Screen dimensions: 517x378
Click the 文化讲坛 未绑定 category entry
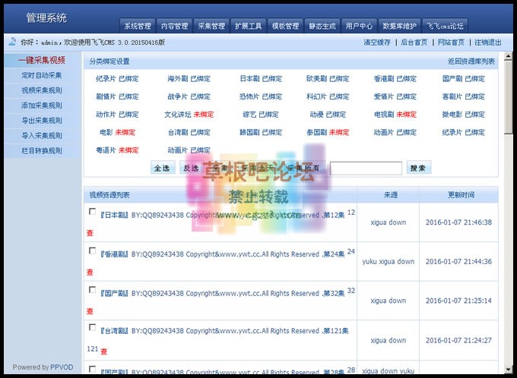[x=189, y=115]
